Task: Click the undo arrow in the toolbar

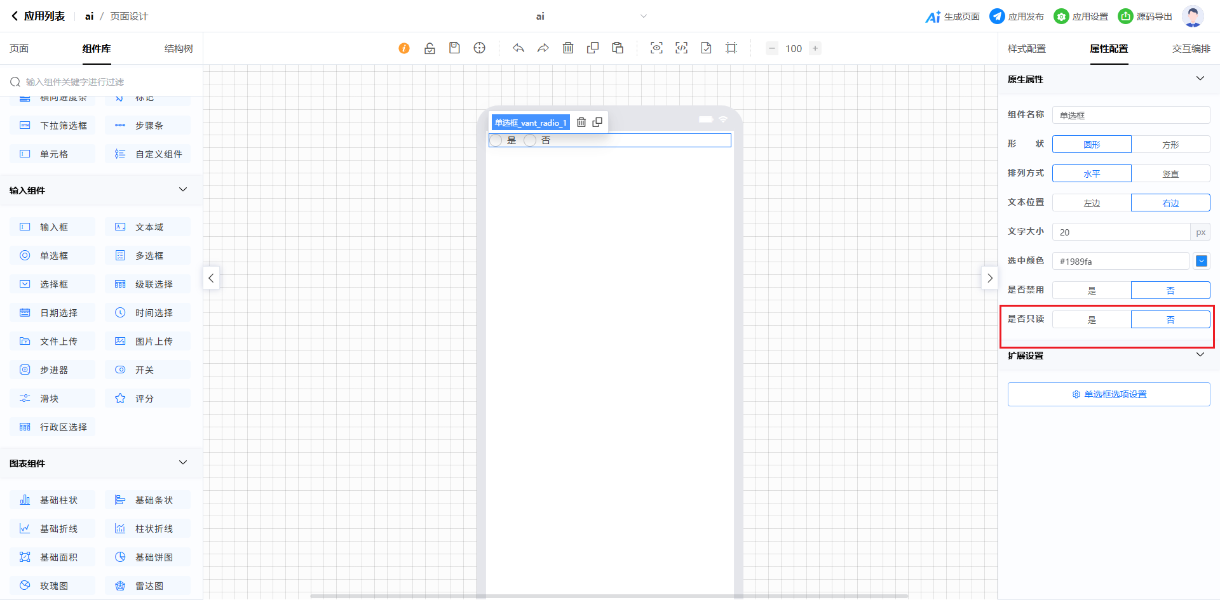Action: pos(518,48)
